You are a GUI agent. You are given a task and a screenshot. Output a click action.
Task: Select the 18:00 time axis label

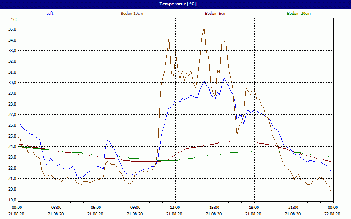pyautogui.click(x=254, y=208)
